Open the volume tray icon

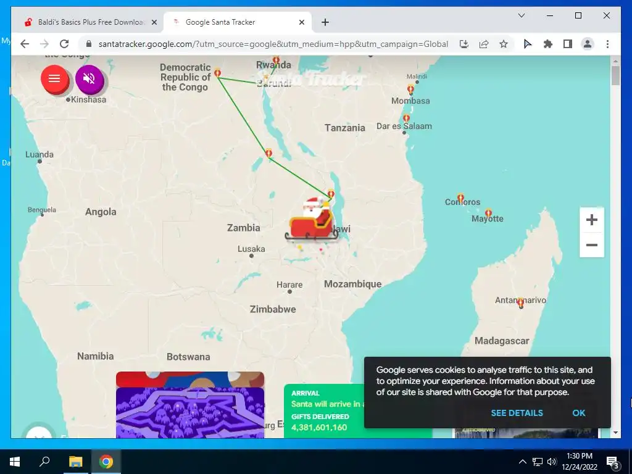[552, 462]
